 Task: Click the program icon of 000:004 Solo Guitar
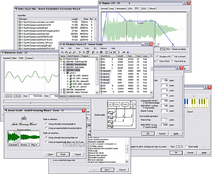click(64, 67)
